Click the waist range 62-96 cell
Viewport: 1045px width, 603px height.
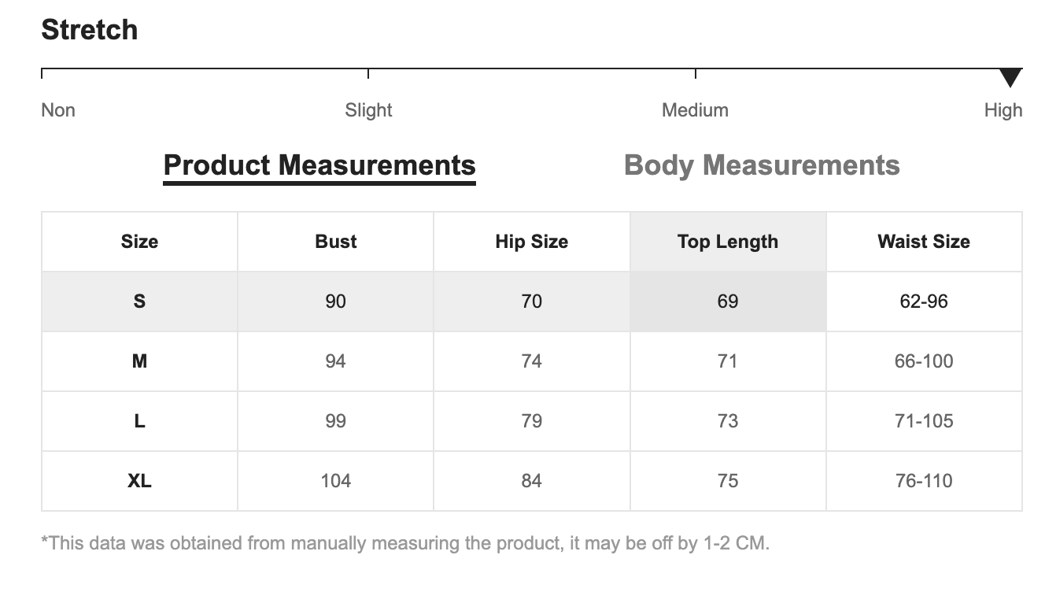(924, 301)
